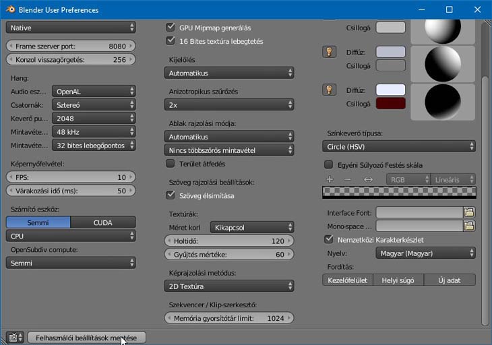Screen dimensions: 492x345
Task: Enable Egyéni Súlyozó Festés skála checkbox
Action: pyautogui.click(x=329, y=164)
